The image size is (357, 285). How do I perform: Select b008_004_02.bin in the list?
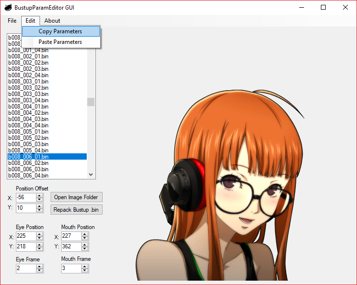pos(47,113)
